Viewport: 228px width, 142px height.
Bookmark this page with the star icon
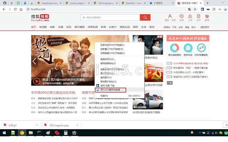[195, 9]
